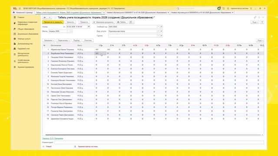Open favorites star icon in title bar

point(228,8)
